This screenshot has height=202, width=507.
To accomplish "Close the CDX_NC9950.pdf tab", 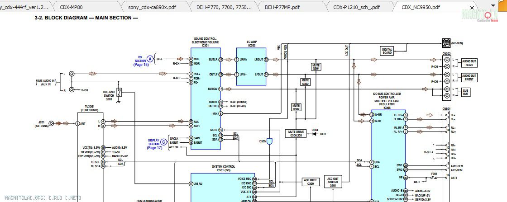I will (x=472, y=7).
